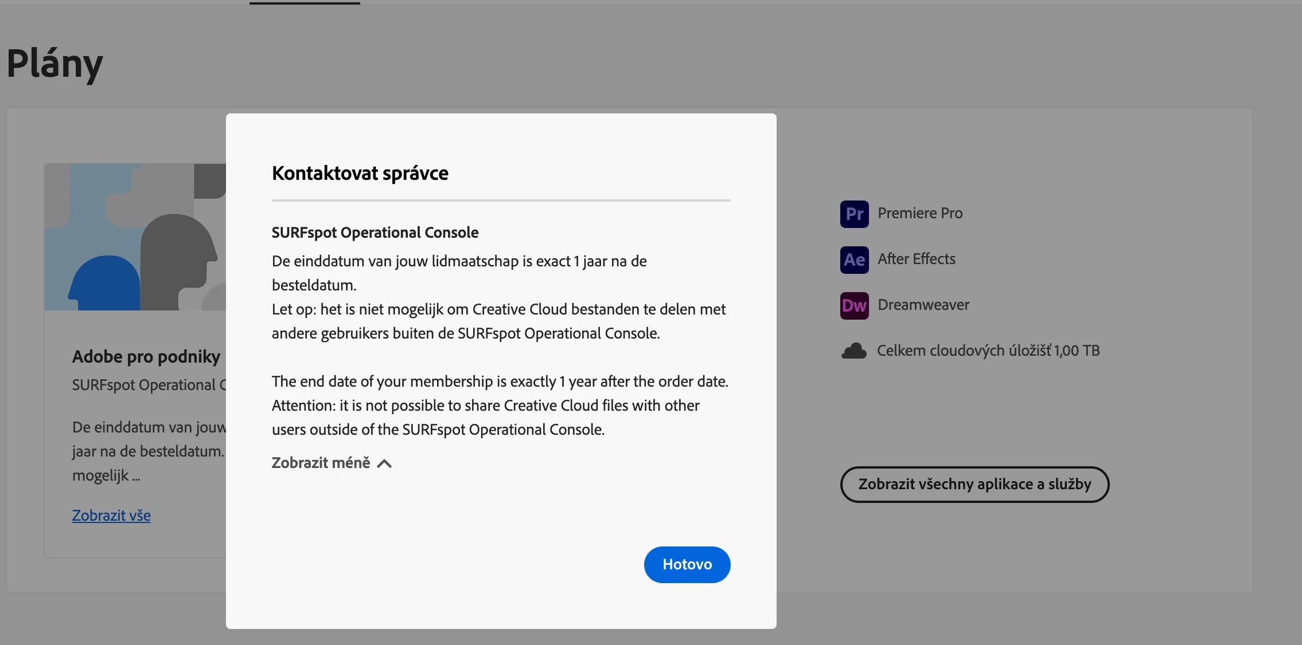Click the Plány page heading
Viewport: 1302px width, 645px height.
point(54,64)
